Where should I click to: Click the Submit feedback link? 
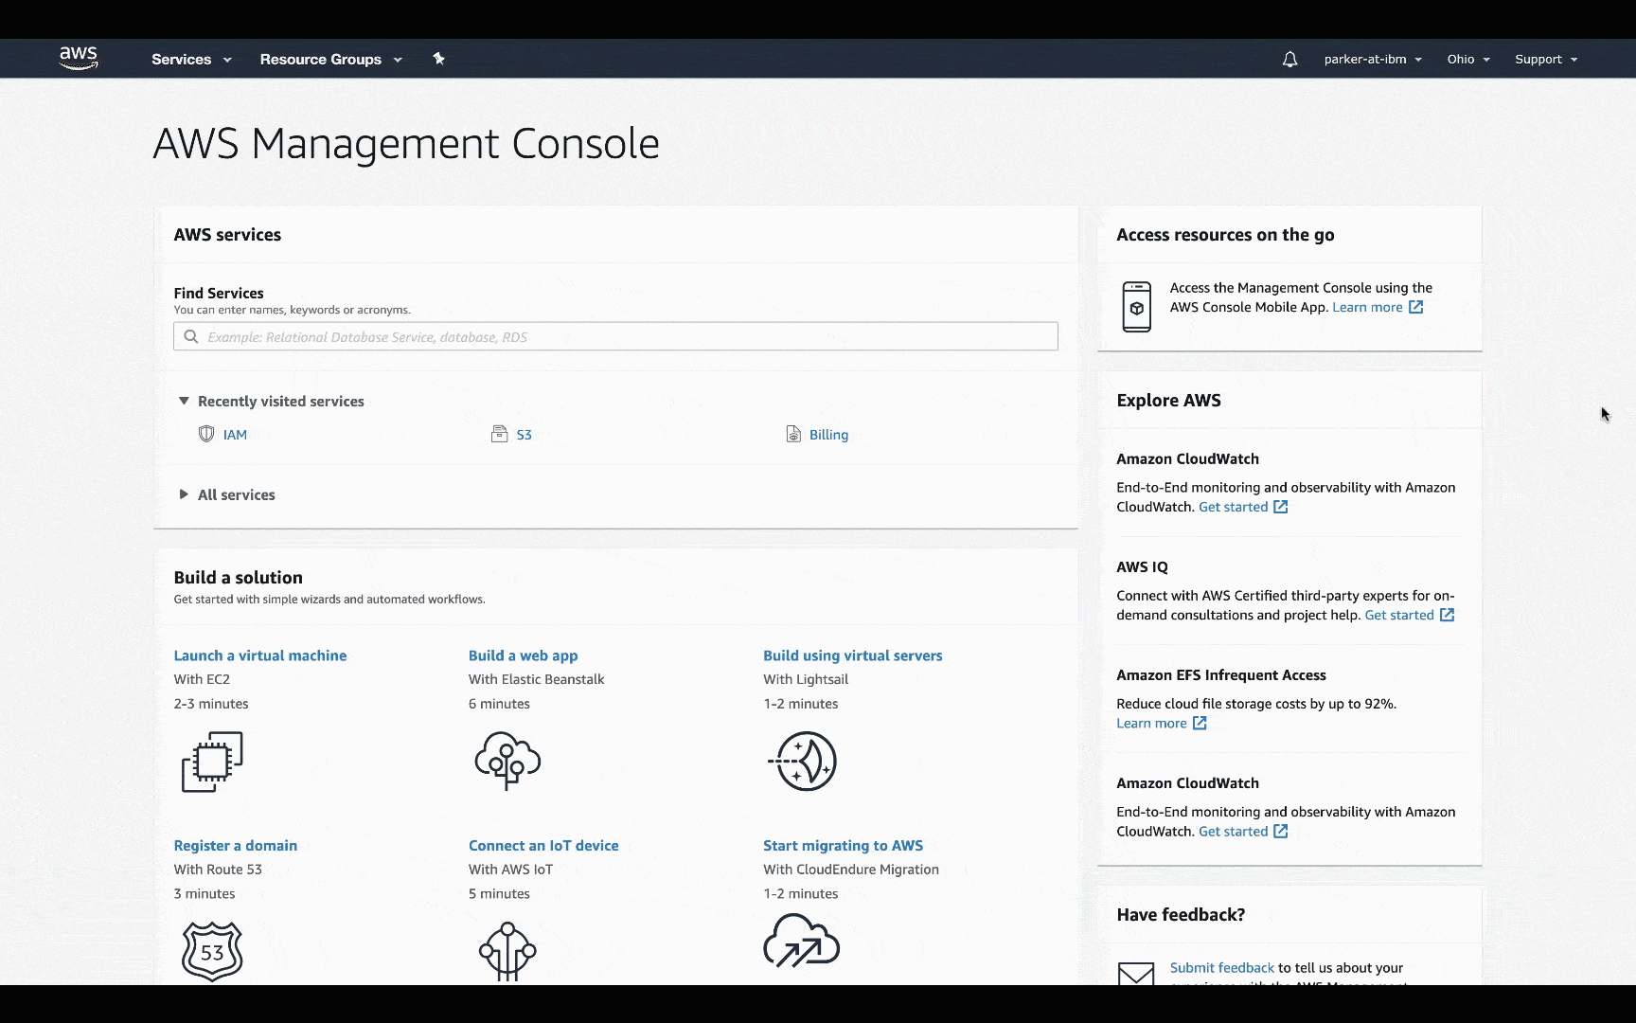pos(1222,967)
